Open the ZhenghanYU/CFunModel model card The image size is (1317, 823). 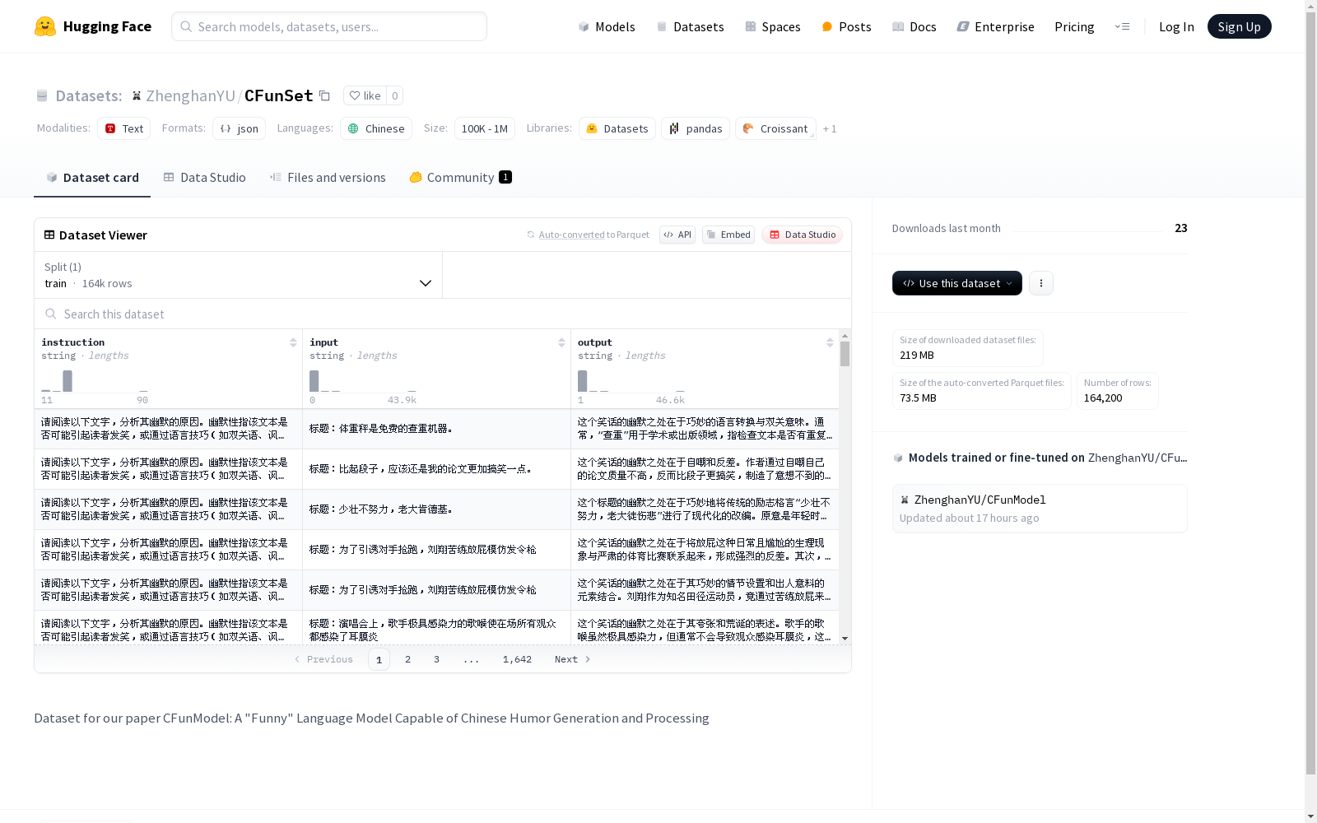click(1040, 509)
